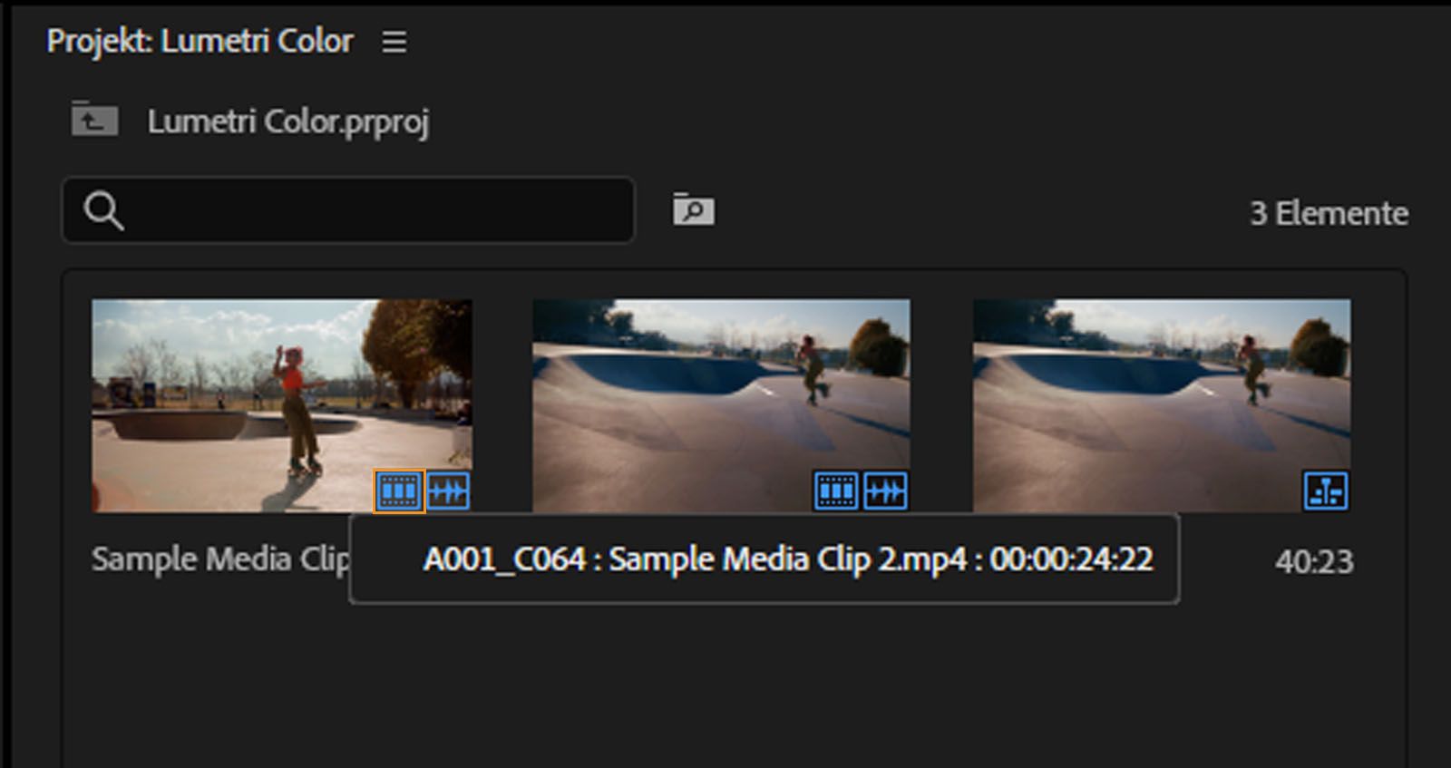Click the audio usage badge on first clip
Viewport: 1451px width, 768px height.
[448, 491]
